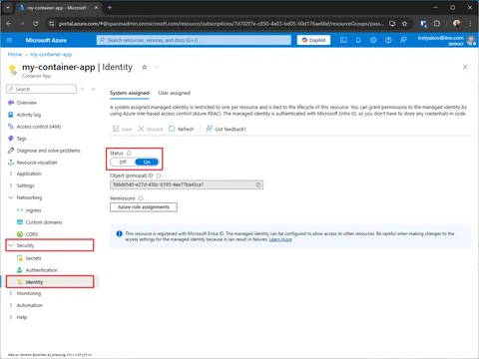
Task: Collapse the Security section
Action: (11, 245)
